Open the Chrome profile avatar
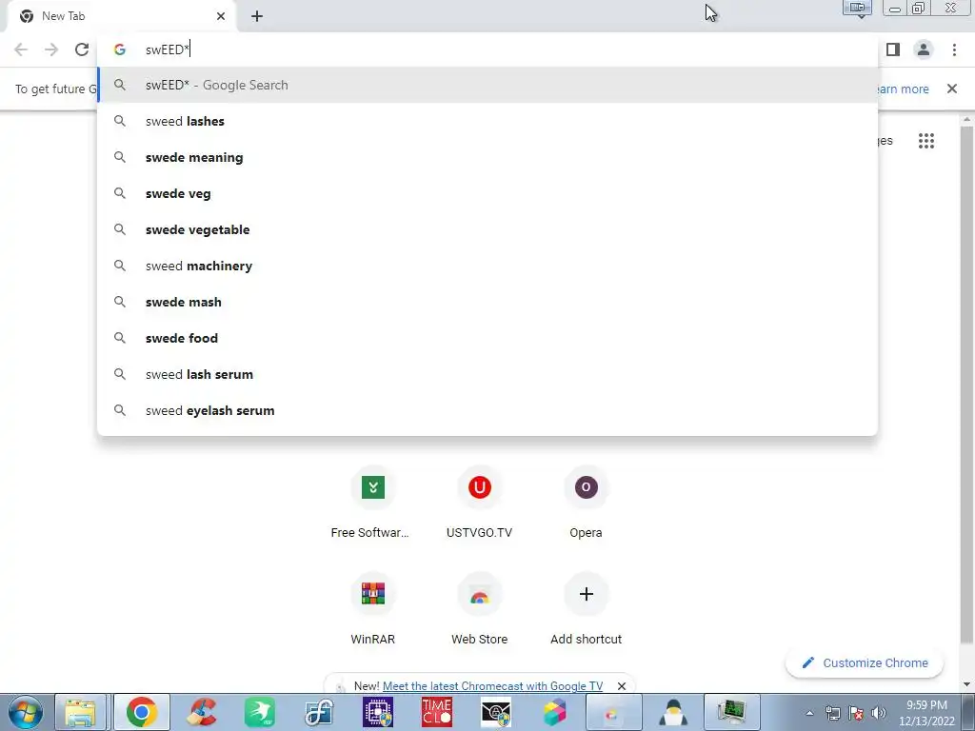This screenshot has height=731, width=975. 924,49
